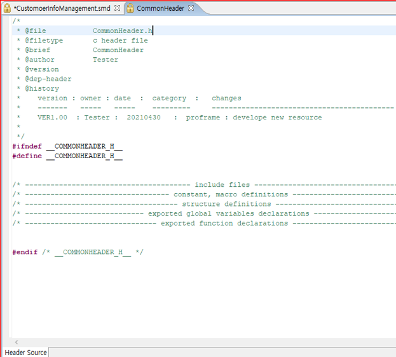Click the '@version' comment line
Screen dimensions: 396x357
click(42, 69)
